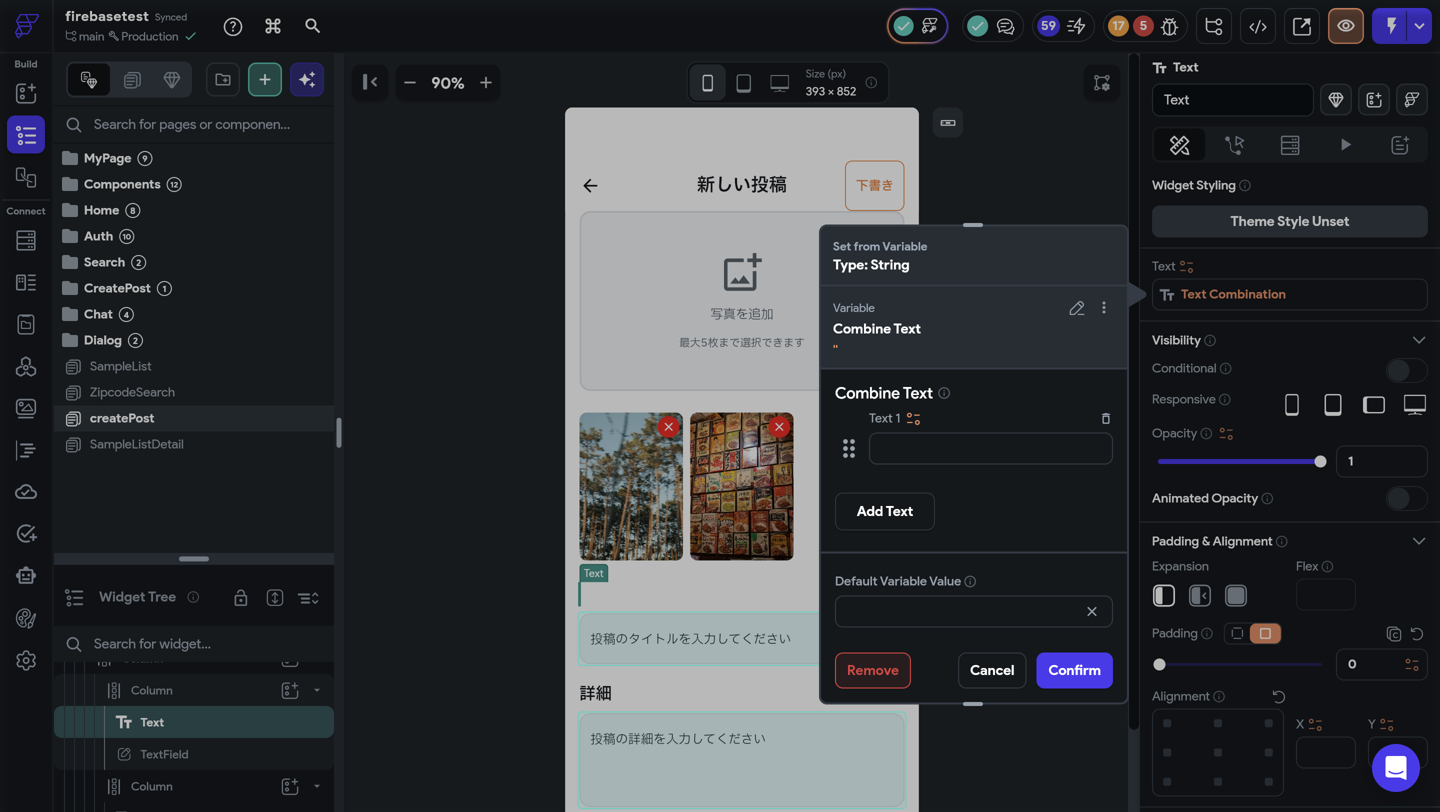Click the Confirm button
The width and height of the screenshot is (1440, 812).
pos(1074,670)
